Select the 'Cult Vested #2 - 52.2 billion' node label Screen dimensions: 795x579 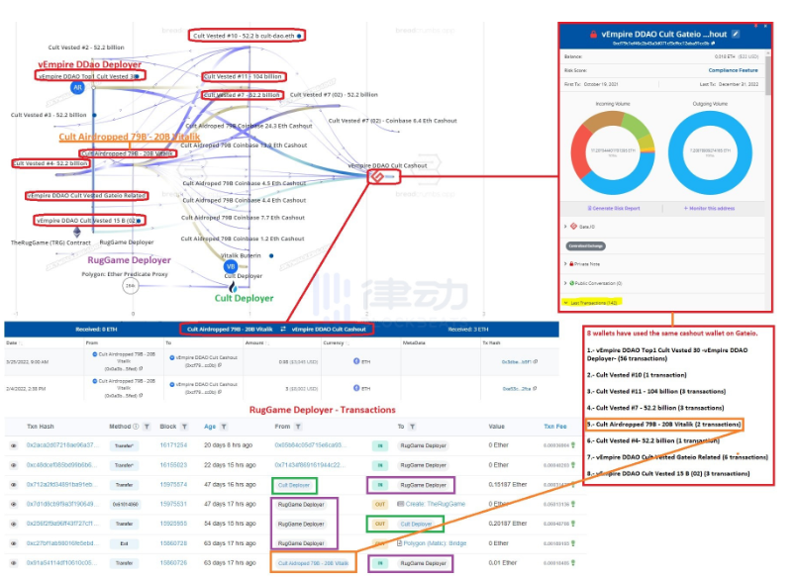pos(86,48)
